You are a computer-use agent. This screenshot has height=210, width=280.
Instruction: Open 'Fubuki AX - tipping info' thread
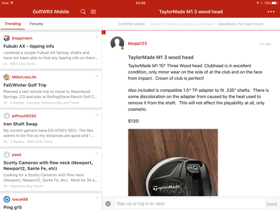(x=29, y=46)
